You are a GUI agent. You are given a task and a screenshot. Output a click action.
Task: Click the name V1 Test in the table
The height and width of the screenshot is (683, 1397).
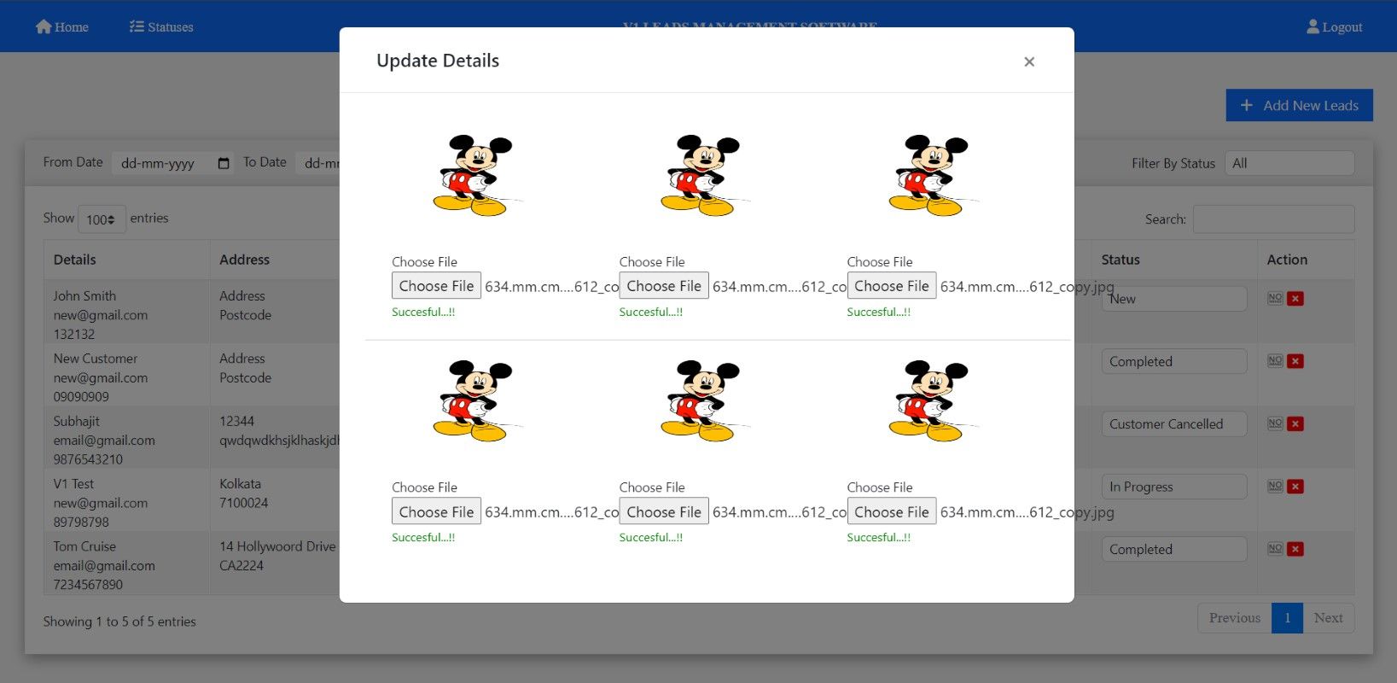[73, 483]
